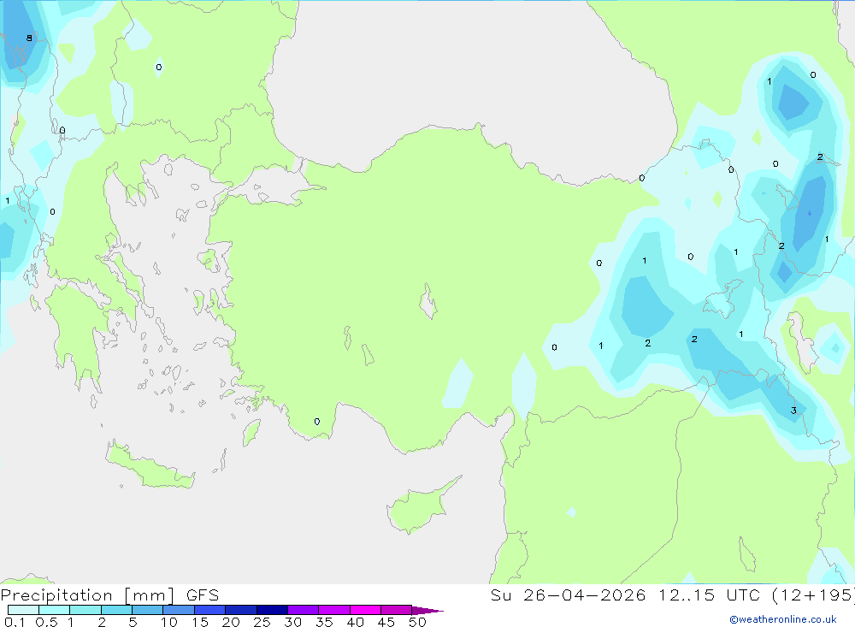Pick the 45–50 mm legend swatch
Screen dimensions: 855x627
coord(396,610)
